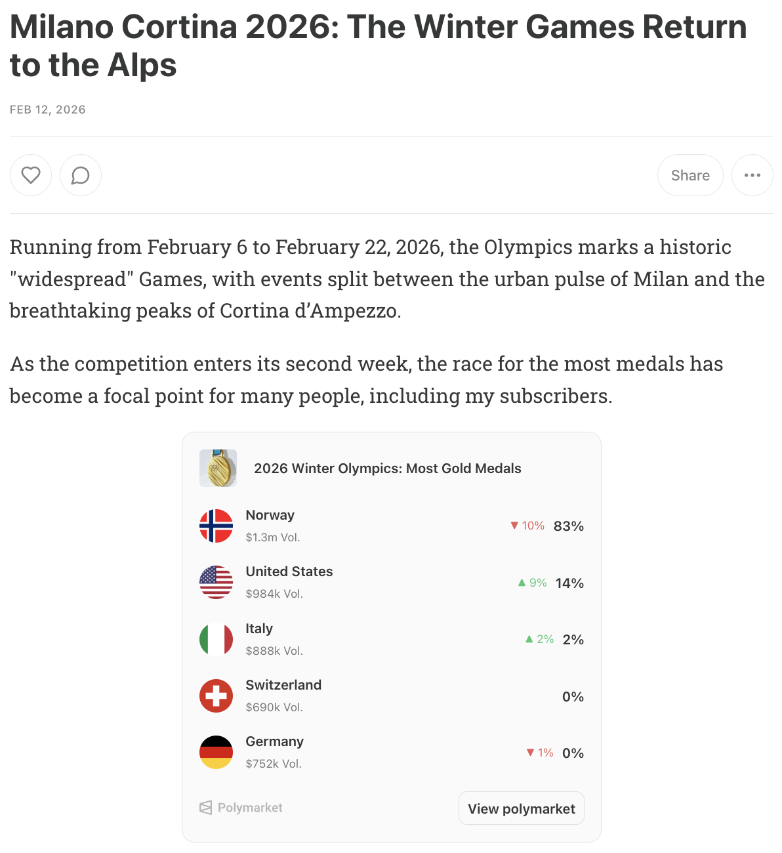Click the United States flag icon
The width and height of the screenshot is (782, 853).
pos(216,582)
